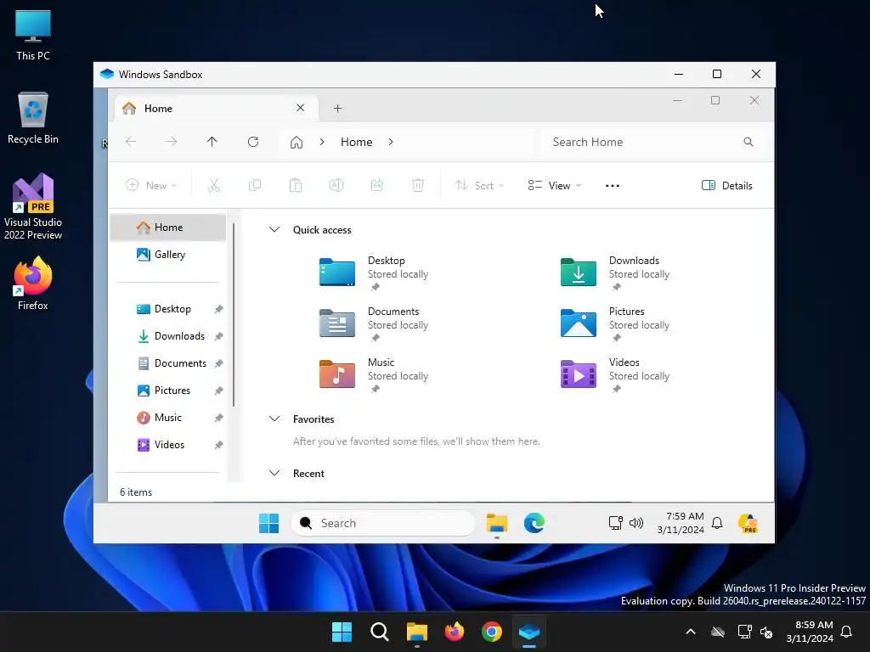
Task: Click the home icon in address bar
Action: (297, 143)
